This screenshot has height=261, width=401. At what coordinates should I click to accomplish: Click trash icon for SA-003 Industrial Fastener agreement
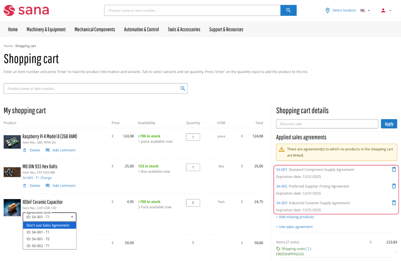[x=394, y=203]
